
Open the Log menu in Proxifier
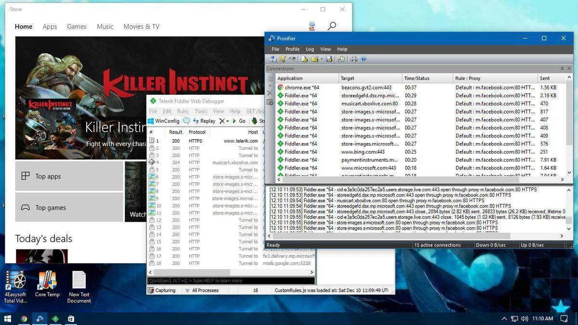pyautogui.click(x=310, y=49)
